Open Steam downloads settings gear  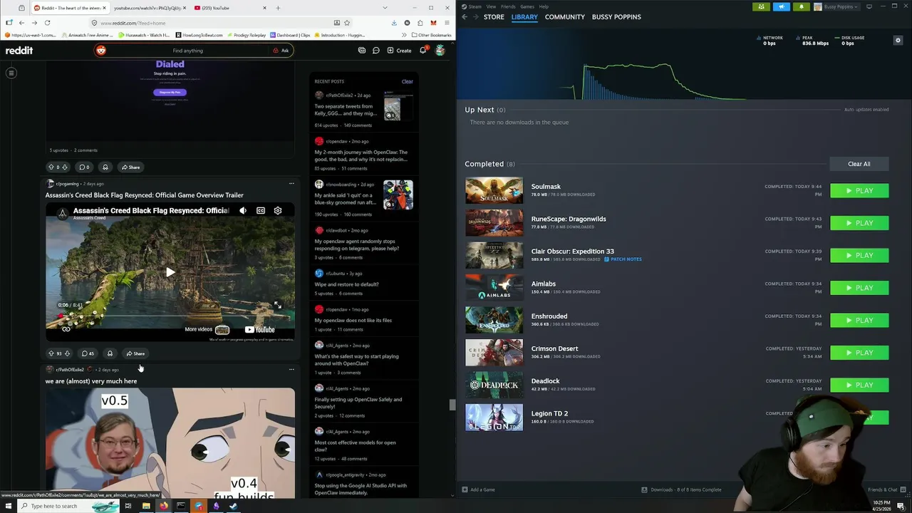(898, 40)
